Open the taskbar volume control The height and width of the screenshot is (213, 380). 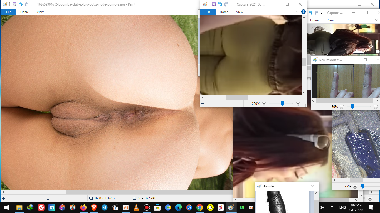[x=322, y=207]
